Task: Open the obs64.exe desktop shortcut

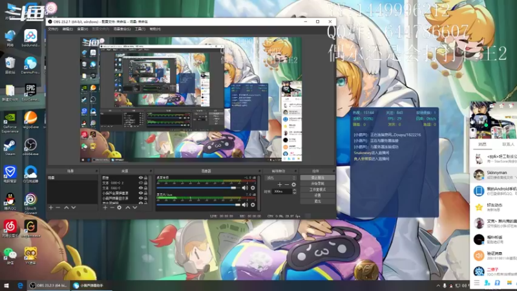Action: coord(30,147)
